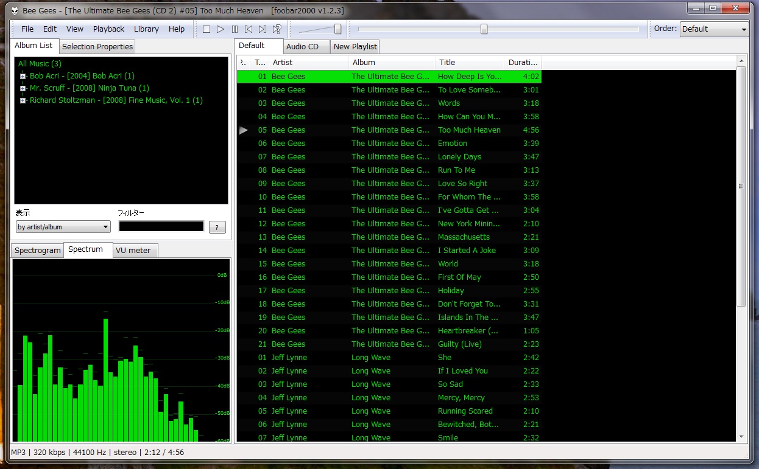Open the Help menu

pos(177,29)
